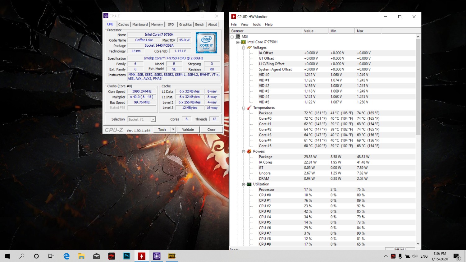The width and height of the screenshot is (466, 262).
Task: Click the HWMonitor vertical scrollbar thumb
Action: pos(418,87)
